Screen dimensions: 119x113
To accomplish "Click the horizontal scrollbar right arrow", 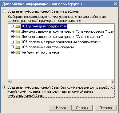I will [x=113, y=82].
